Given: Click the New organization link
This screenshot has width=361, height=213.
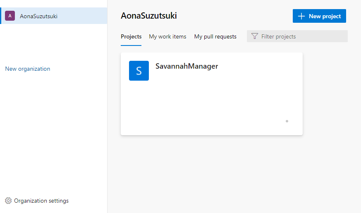Looking at the screenshot, I should pos(28,69).
